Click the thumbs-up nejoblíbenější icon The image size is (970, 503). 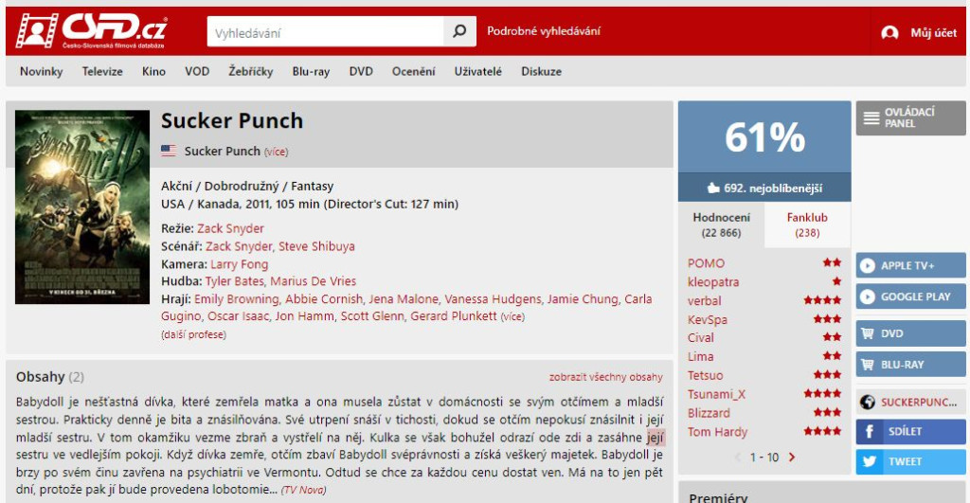coord(713,189)
